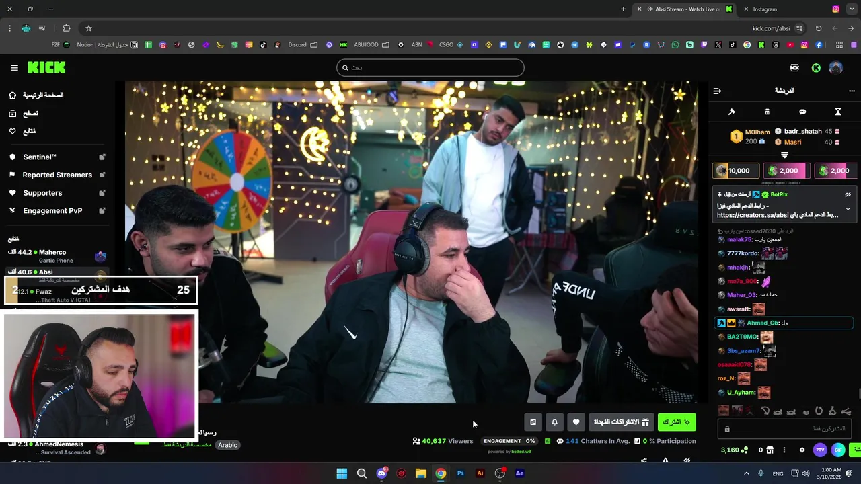861x484 pixels.
Task: Reload the page in browser
Action: coord(819,28)
